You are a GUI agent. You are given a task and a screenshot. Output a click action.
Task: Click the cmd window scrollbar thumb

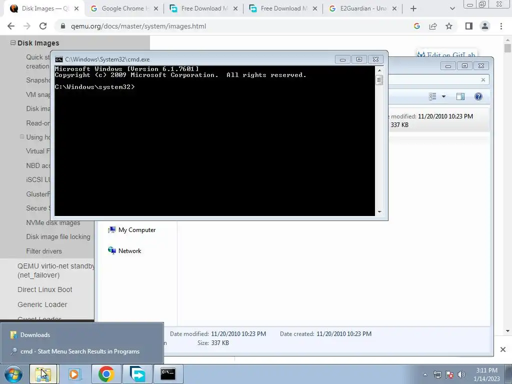(x=379, y=79)
